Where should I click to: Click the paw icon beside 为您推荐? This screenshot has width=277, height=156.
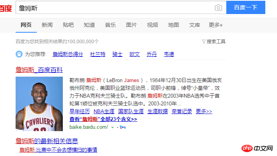coord(19,54)
